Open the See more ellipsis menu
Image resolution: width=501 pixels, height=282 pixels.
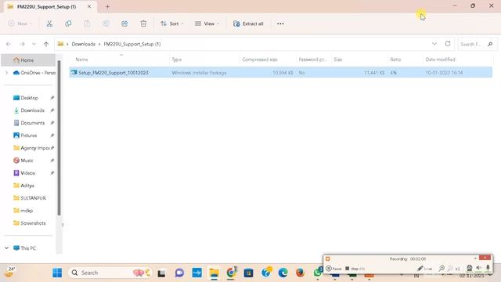point(280,23)
